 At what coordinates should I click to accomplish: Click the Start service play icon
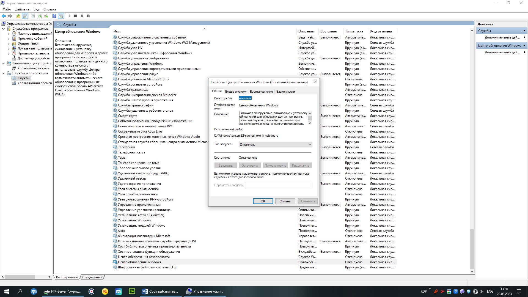pyautogui.click(x=69, y=16)
